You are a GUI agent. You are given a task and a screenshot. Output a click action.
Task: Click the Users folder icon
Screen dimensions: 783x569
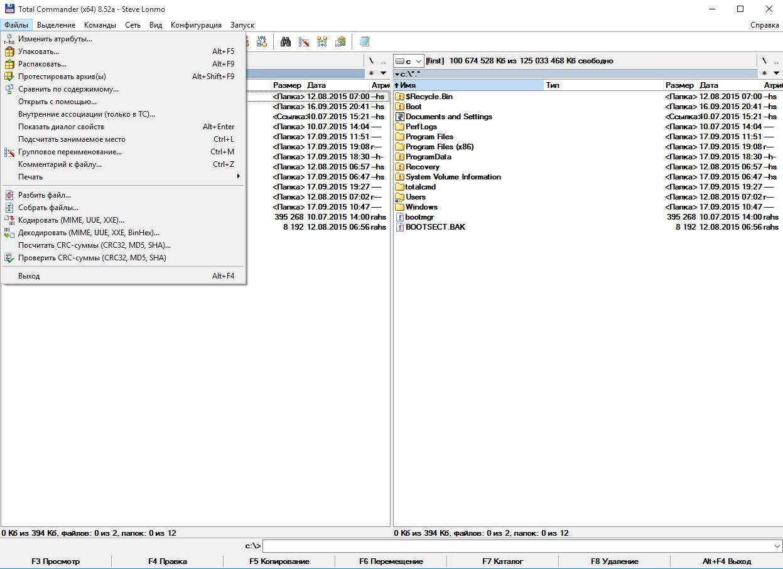(400, 197)
